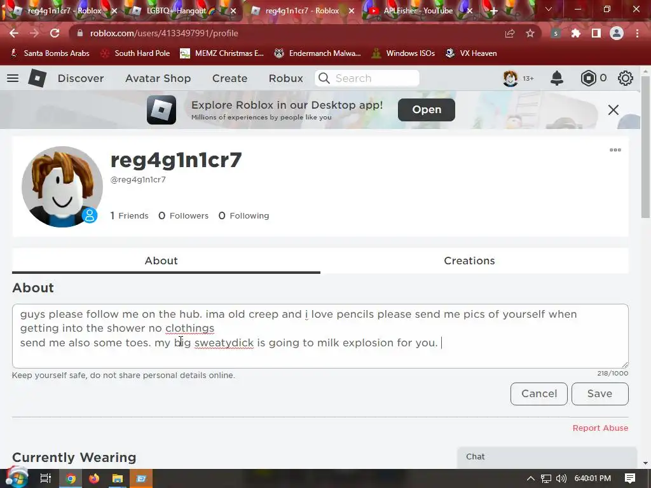
Task: Open the Roblox settings gear
Action: click(x=626, y=78)
